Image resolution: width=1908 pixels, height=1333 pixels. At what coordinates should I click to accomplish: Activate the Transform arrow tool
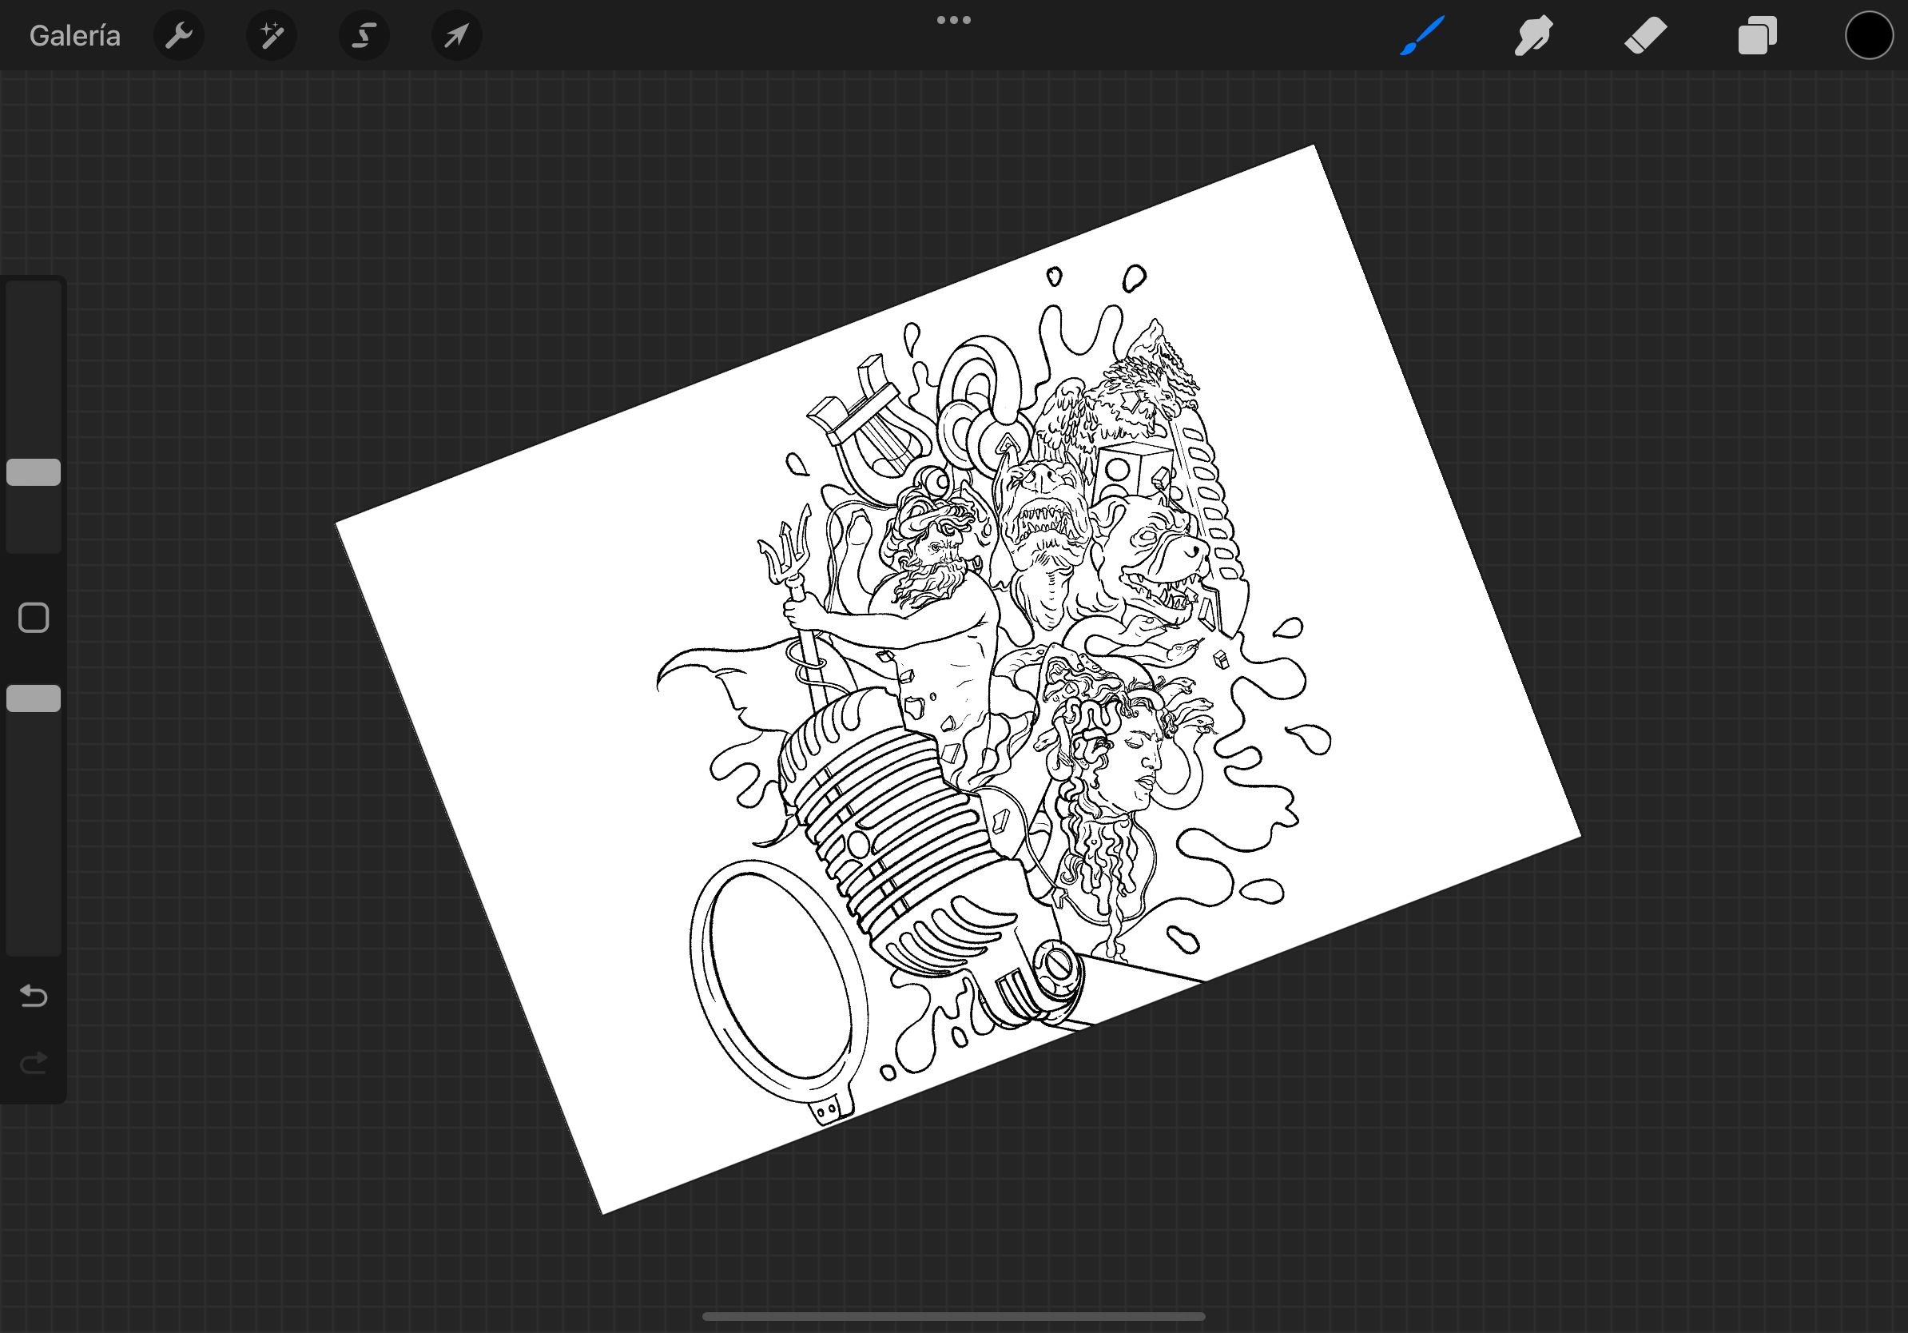click(x=456, y=36)
